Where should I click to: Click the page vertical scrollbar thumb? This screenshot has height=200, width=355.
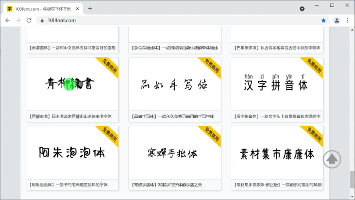[x=353, y=179]
